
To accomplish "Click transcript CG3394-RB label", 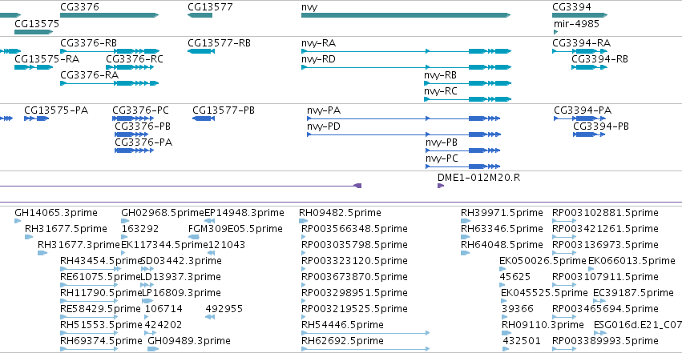I will (599, 59).
